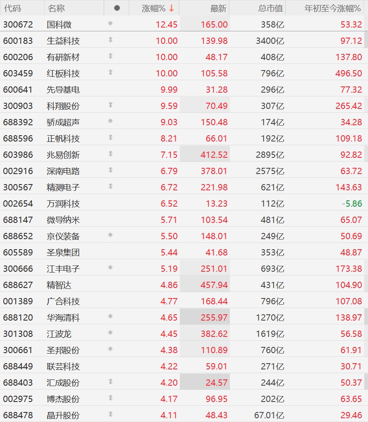Screen dimensions: 368x422
Task: Click year-to-date gain 496.50
Action: coord(349,73)
